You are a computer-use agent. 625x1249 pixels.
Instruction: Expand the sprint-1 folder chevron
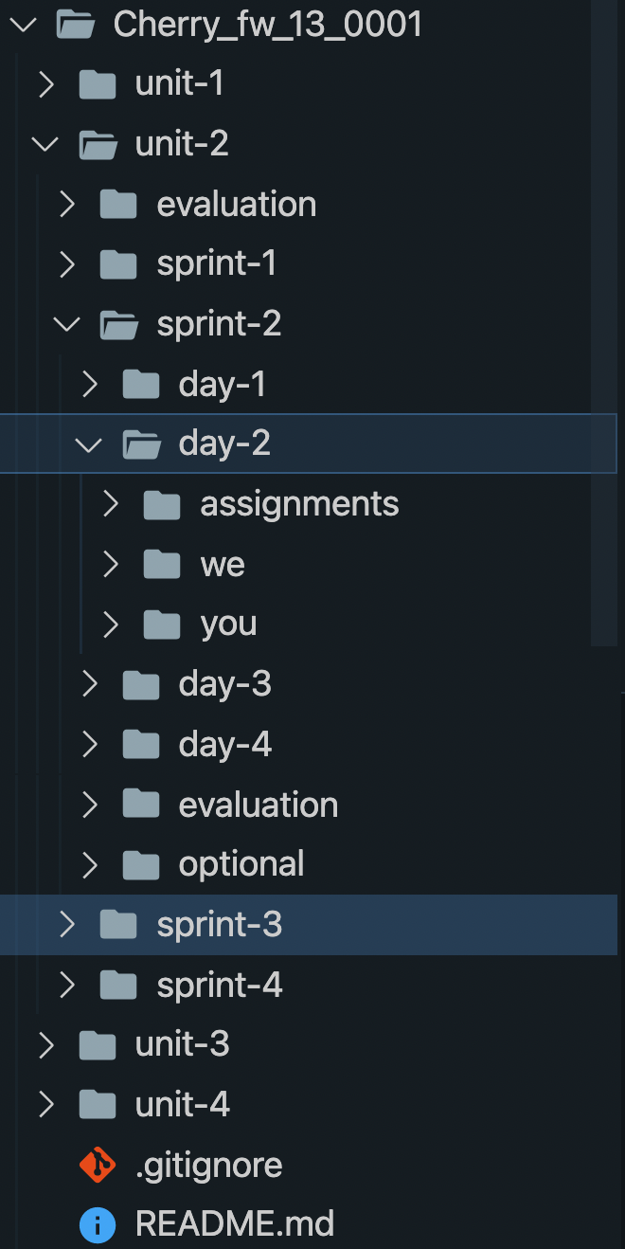click(x=66, y=264)
